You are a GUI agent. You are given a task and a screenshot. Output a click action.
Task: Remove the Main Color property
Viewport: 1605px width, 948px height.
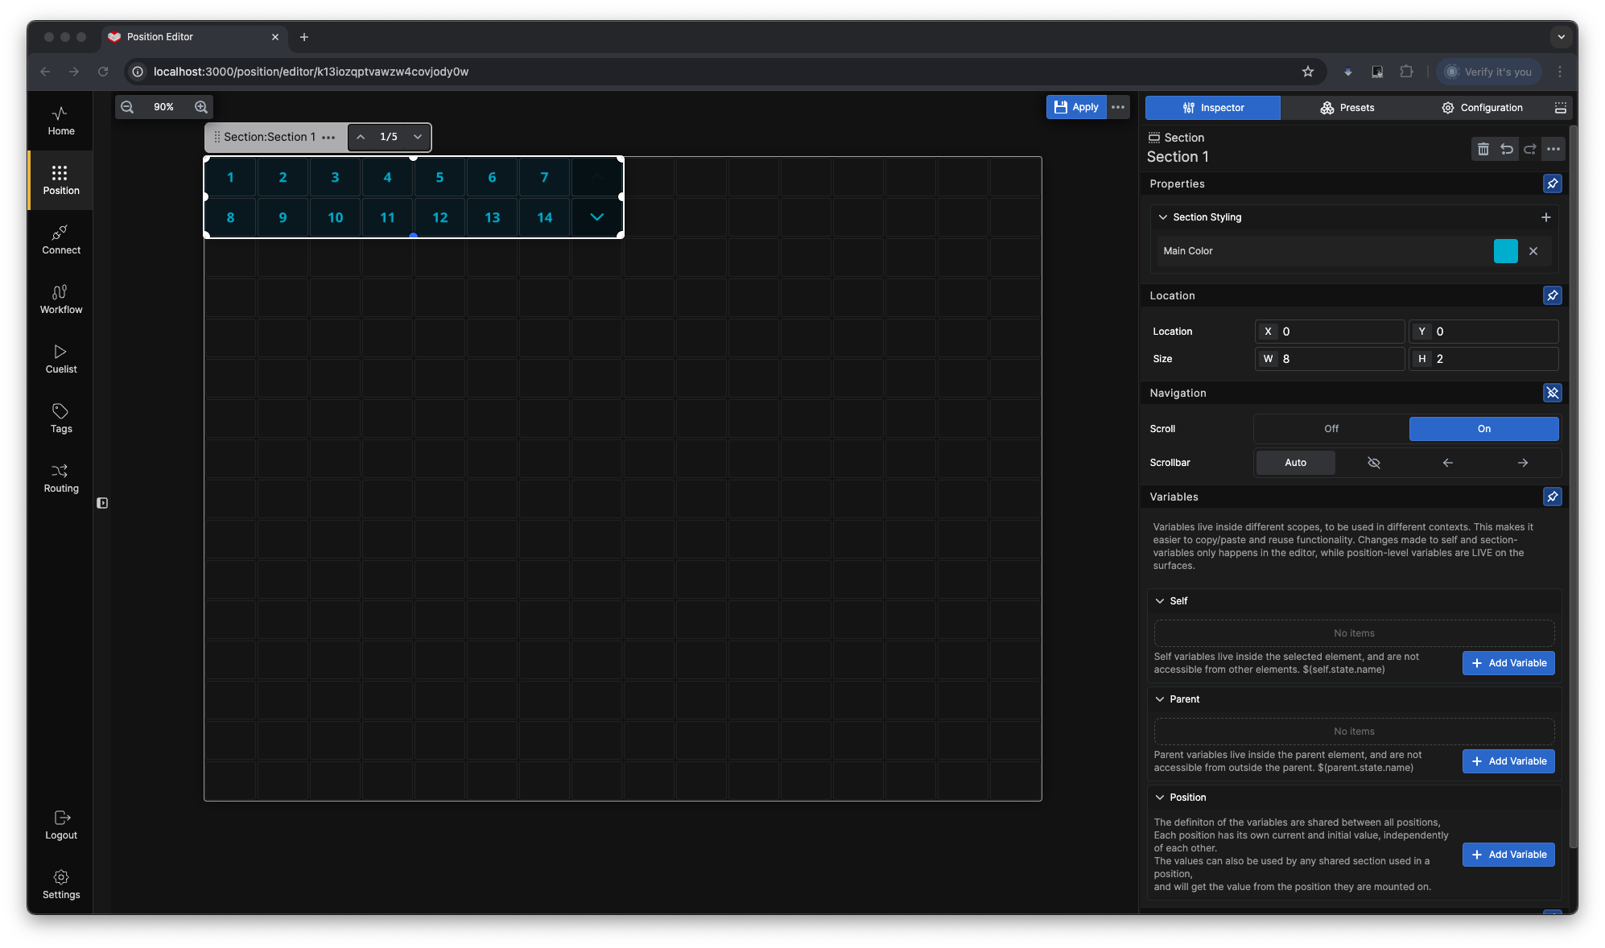[x=1533, y=251]
